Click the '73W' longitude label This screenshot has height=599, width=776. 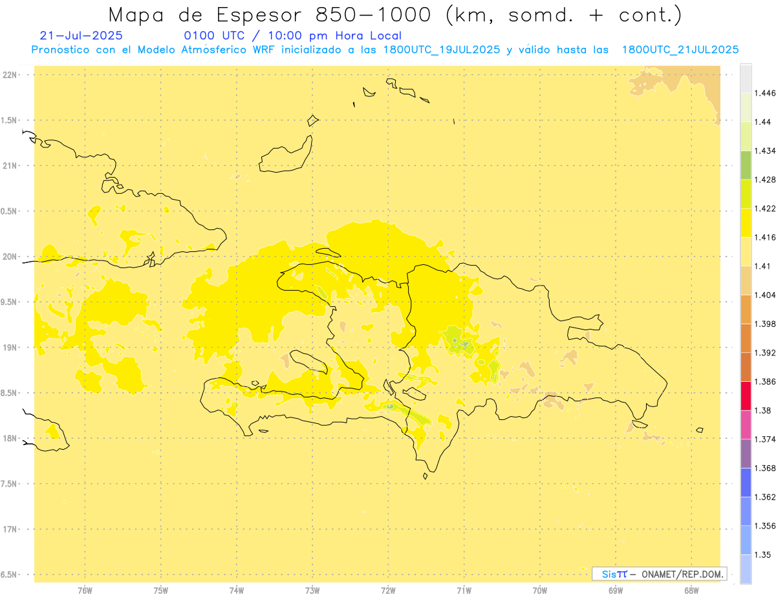point(312,591)
